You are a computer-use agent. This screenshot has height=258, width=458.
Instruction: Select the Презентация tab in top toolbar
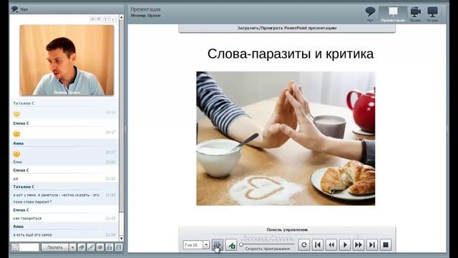[393, 14]
